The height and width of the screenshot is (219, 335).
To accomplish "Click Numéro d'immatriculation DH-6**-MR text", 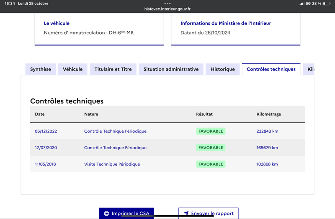I will tap(89, 33).
